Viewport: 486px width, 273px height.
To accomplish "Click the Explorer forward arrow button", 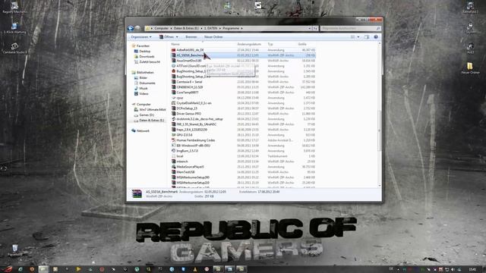I will (x=138, y=28).
